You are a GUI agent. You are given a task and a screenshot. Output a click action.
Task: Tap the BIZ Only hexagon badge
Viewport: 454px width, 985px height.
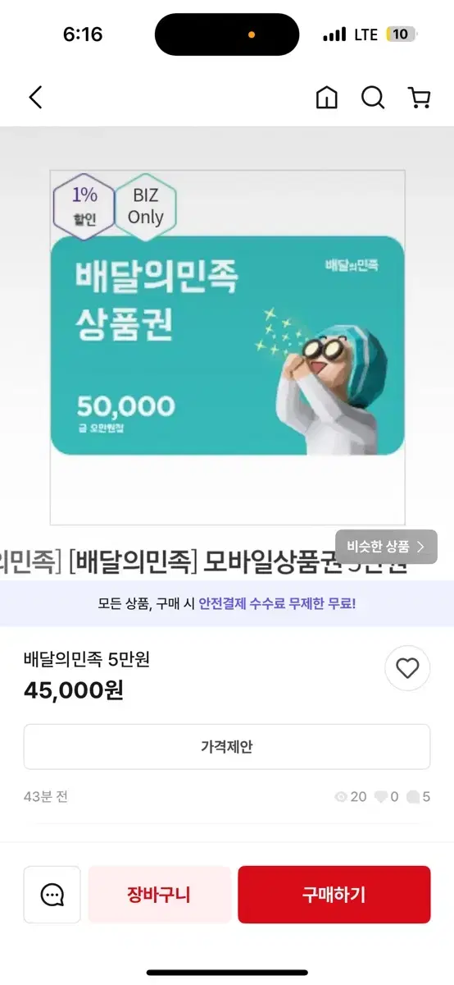click(145, 205)
